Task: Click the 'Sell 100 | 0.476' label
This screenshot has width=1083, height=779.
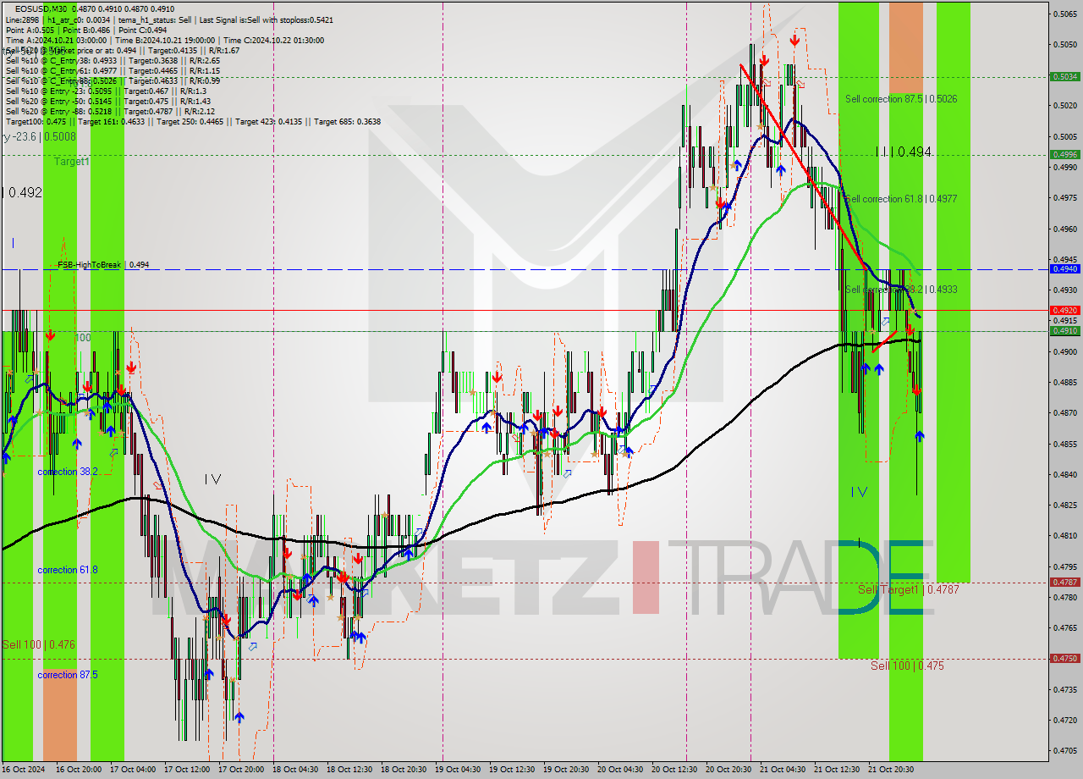Action: pyautogui.click(x=38, y=644)
